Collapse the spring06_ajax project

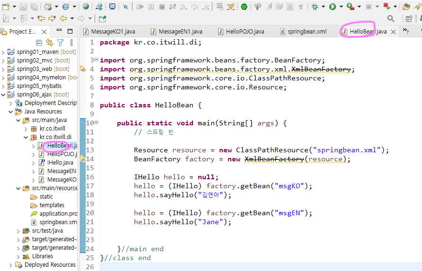coord(3,95)
